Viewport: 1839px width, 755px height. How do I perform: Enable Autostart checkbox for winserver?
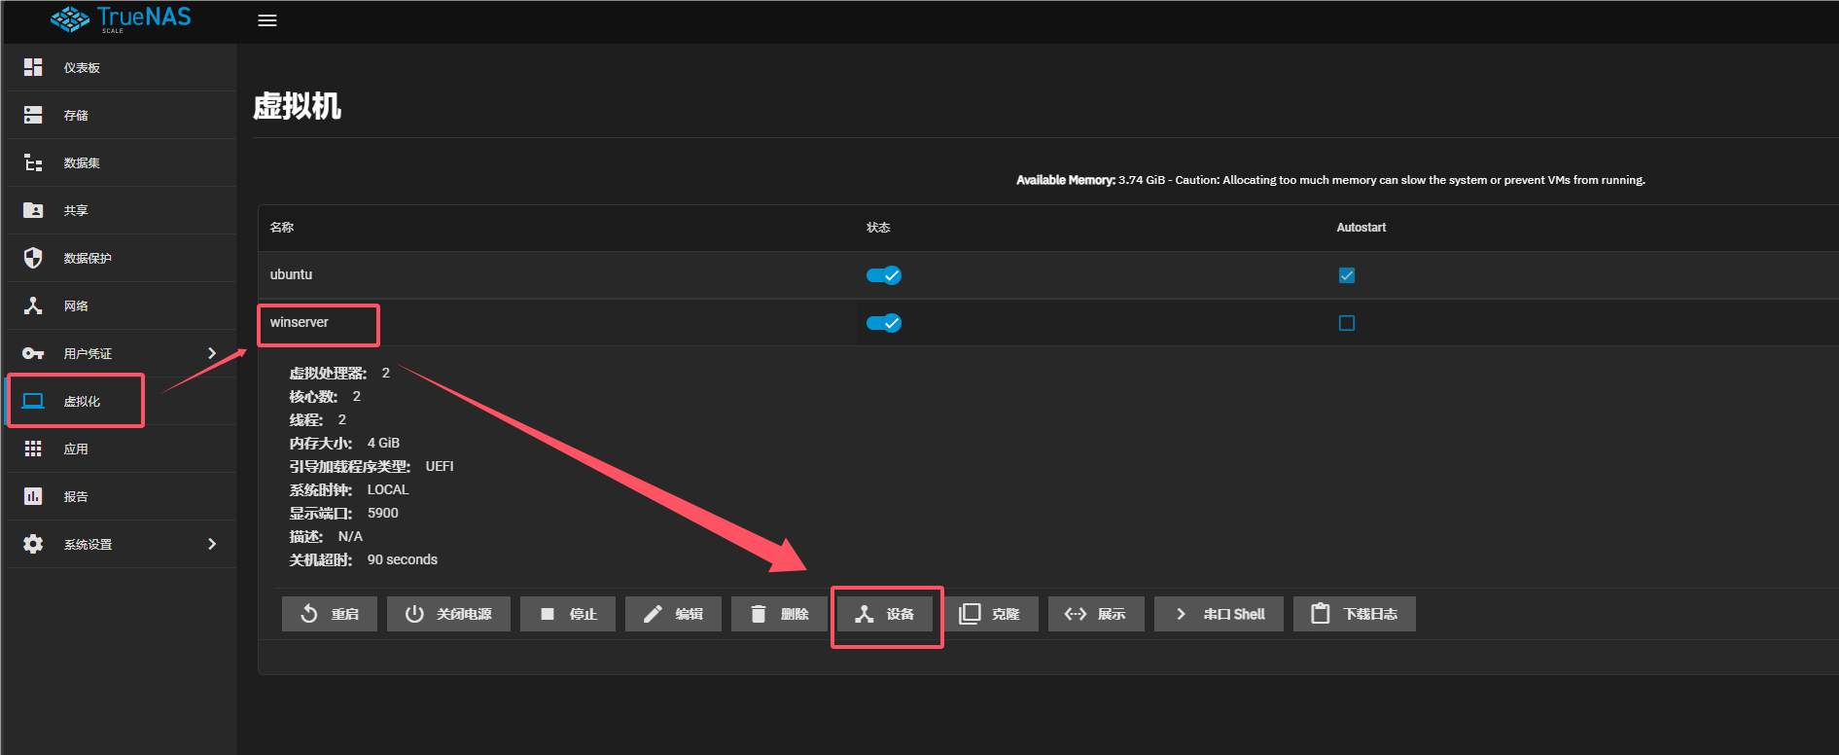[x=1346, y=323]
